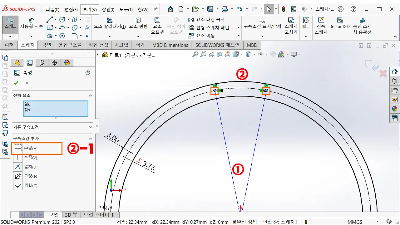Open dropdown under 요소 잘라내기
The width and height of the screenshot is (400, 225).
point(110,37)
